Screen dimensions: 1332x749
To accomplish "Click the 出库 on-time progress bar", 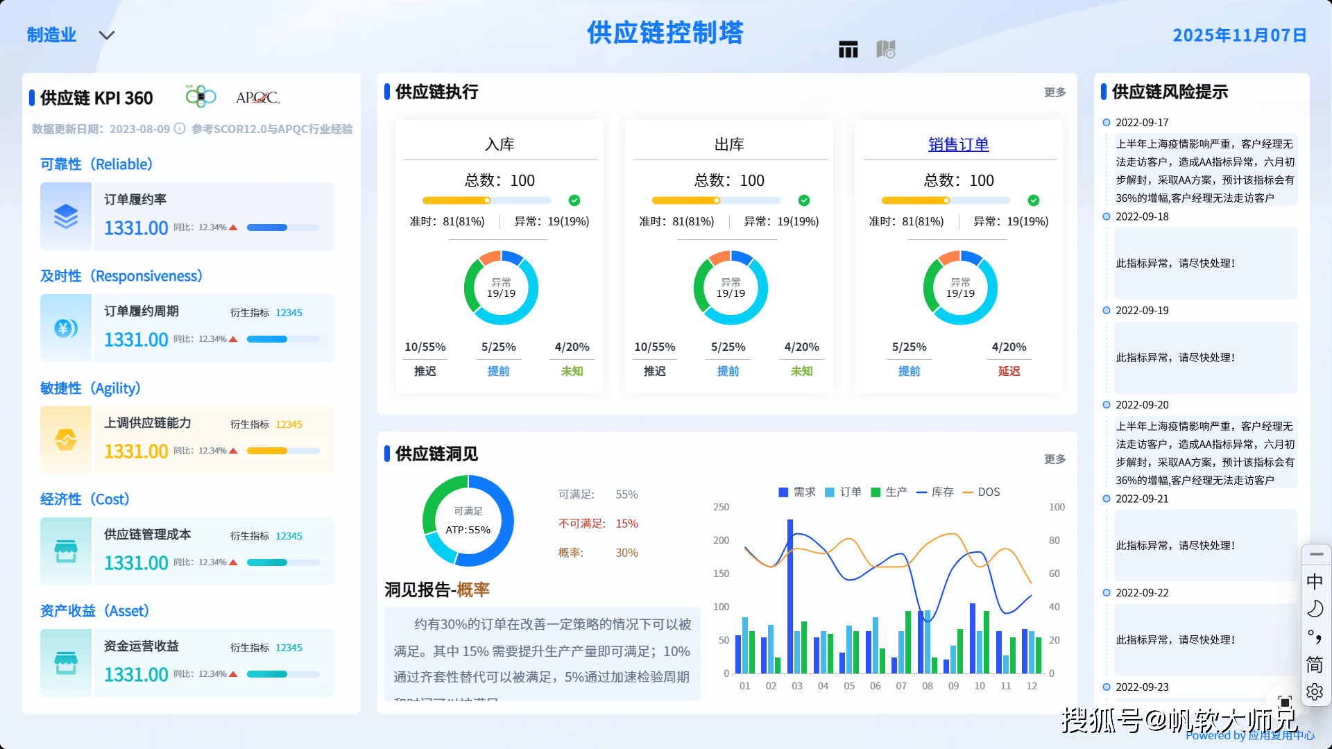I will click(716, 200).
